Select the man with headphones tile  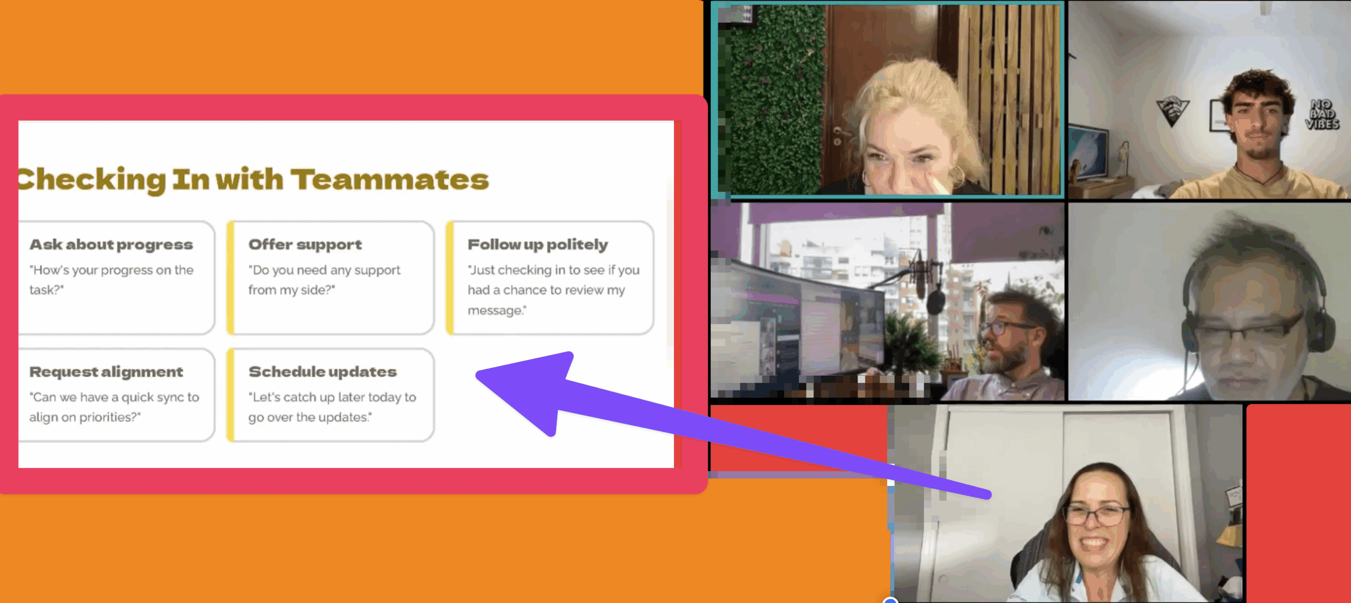pyautogui.click(x=1209, y=302)
